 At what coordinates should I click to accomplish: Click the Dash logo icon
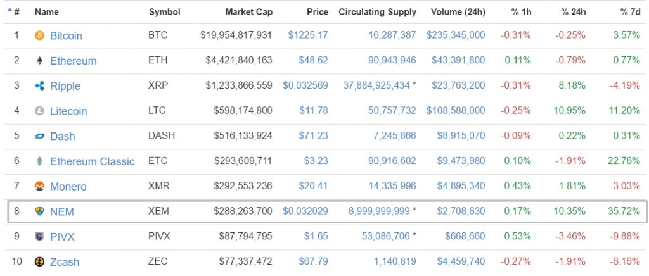coord(39,136)
